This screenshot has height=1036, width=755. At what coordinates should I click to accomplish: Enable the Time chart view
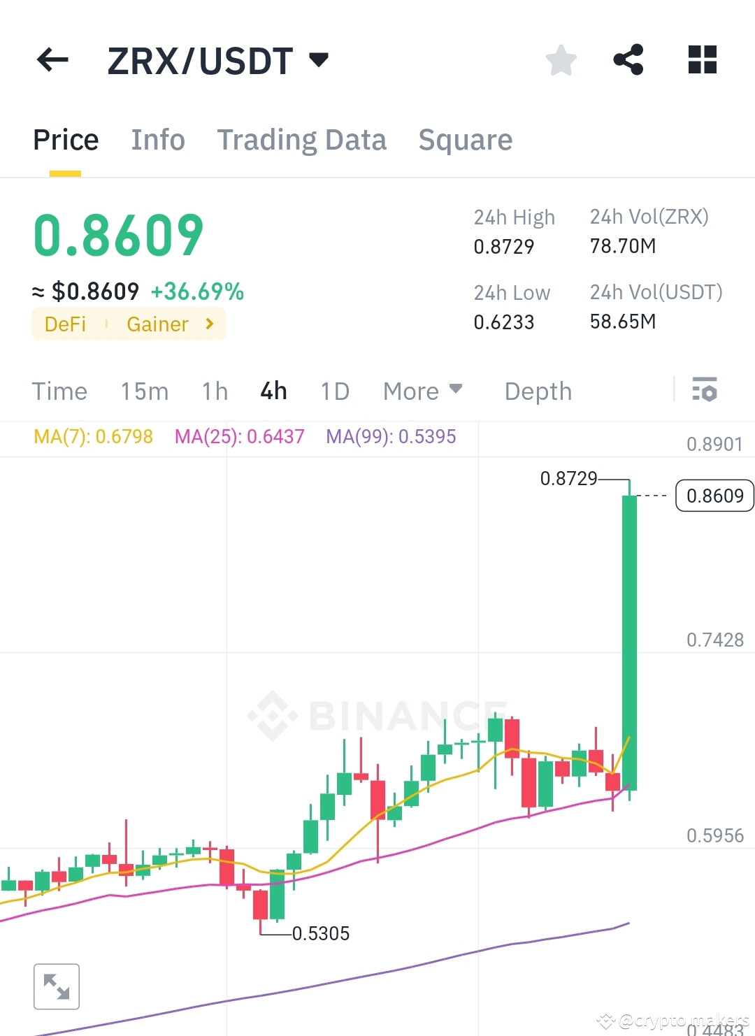point(59,391)
